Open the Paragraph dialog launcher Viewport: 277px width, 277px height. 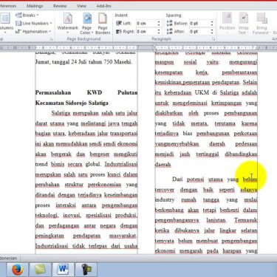(213, 39)
